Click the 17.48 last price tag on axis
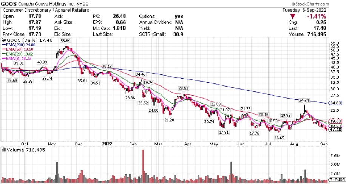Image resolution: width=346 pixels, height=184 pixels. click(x=335, y=130)
